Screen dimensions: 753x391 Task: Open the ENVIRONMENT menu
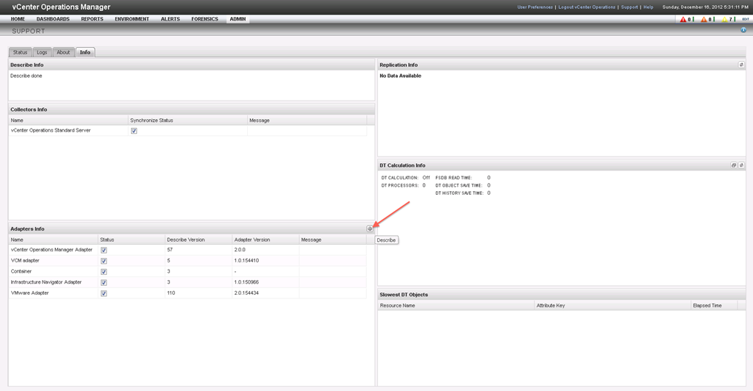coord(132,19)
